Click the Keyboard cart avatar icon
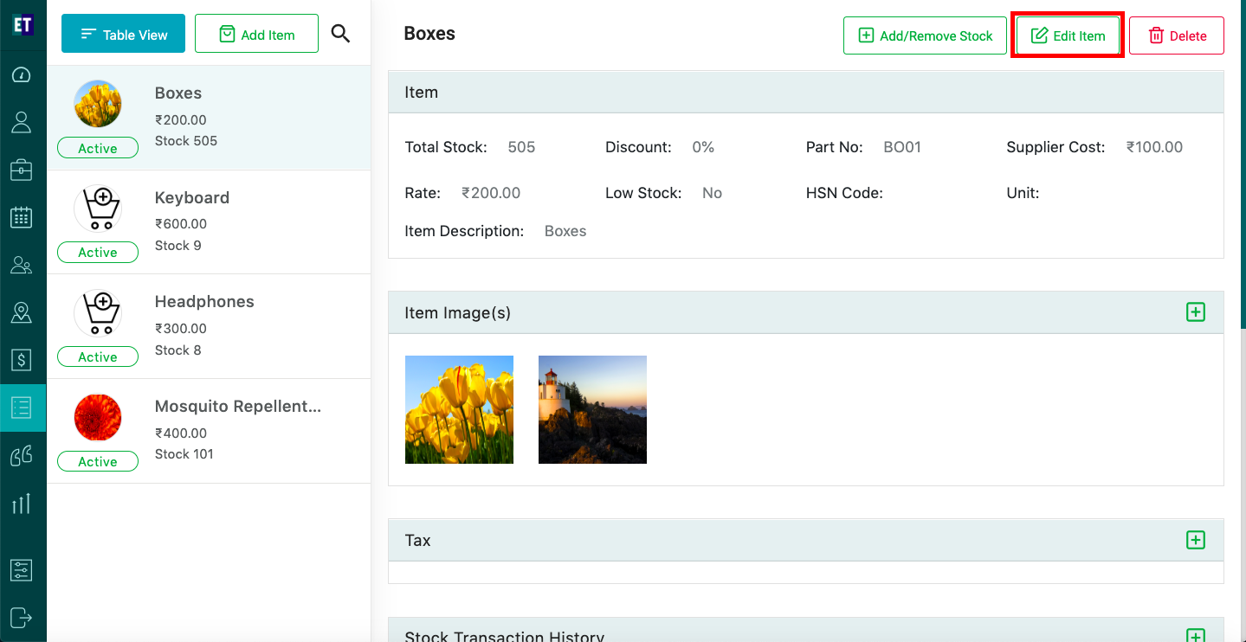1246x642 pixels. [98, 209]
